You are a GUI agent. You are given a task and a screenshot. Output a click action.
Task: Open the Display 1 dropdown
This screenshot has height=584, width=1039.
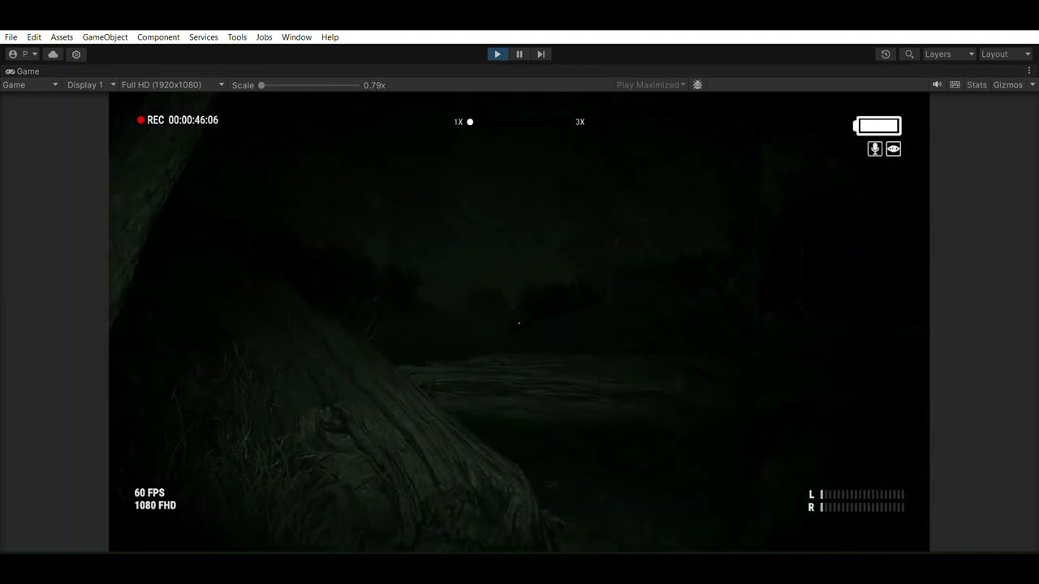89,84
